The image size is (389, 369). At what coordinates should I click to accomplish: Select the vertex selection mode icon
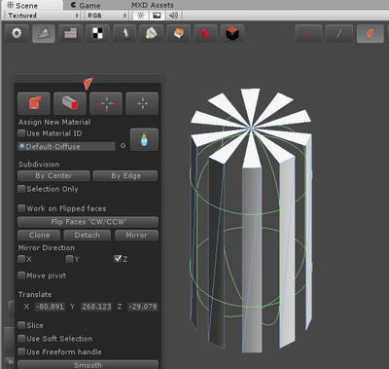308,33
